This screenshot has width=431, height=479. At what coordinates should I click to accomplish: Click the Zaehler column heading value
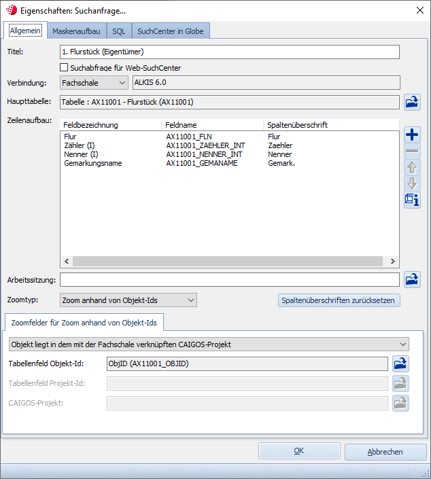coord(280,145)
